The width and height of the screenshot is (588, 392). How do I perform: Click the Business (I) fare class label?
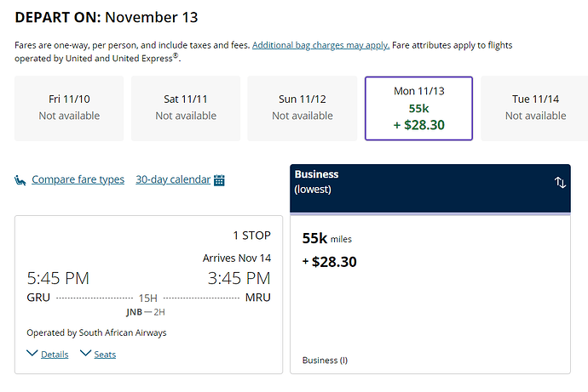pyautogui.click(x=325, y=361)
